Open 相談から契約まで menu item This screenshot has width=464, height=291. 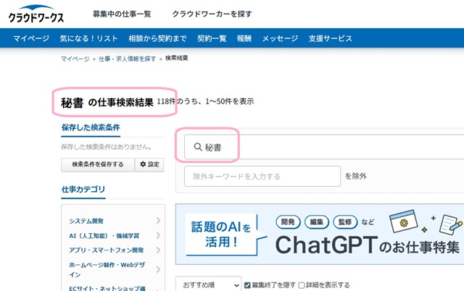point(157,38)
